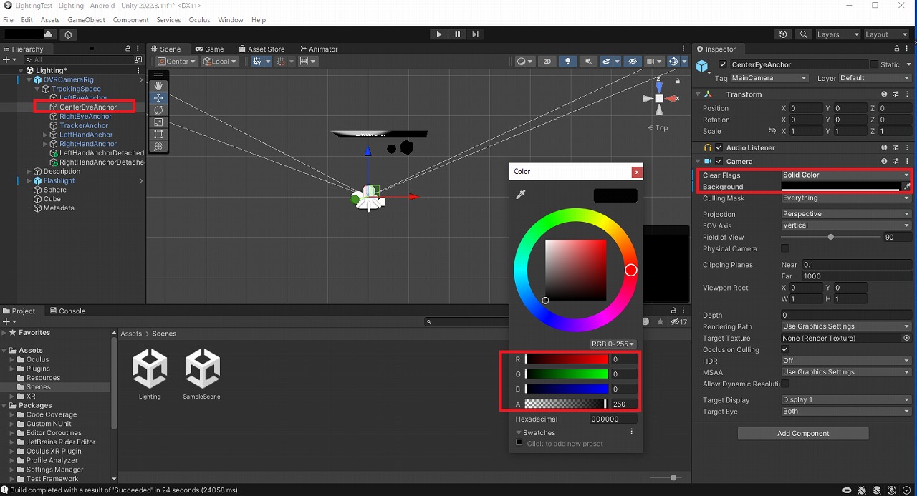Click the Version Control gear icon
This screenshot has height=496, width=917.
[x=68, y=34]
